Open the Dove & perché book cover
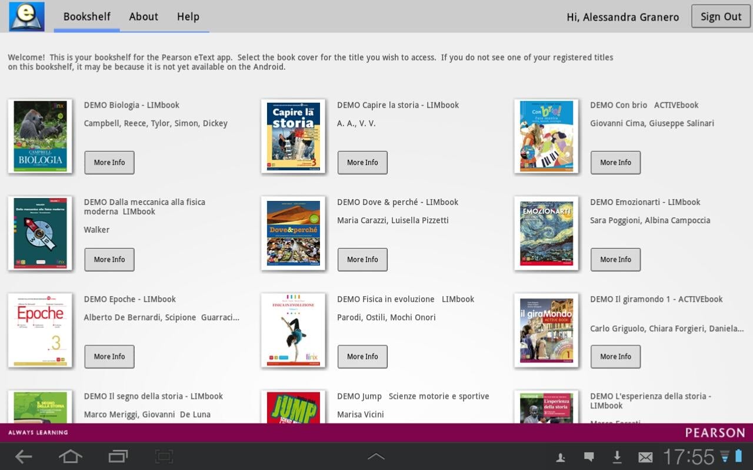Viewport: 753px width, 470px height. [x=293, y=233]
